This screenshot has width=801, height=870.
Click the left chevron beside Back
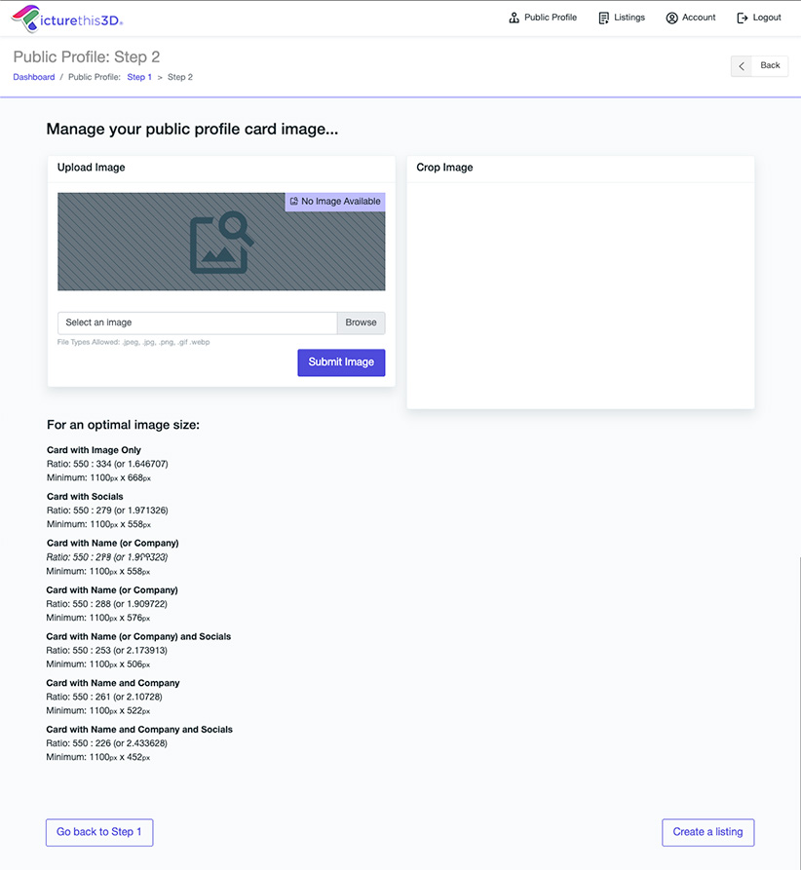[742, 65]
